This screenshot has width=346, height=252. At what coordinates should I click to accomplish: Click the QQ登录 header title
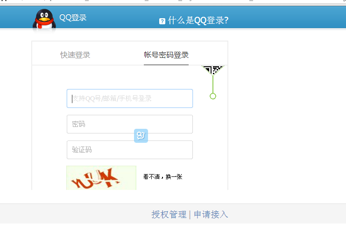(x=73, y=17)
